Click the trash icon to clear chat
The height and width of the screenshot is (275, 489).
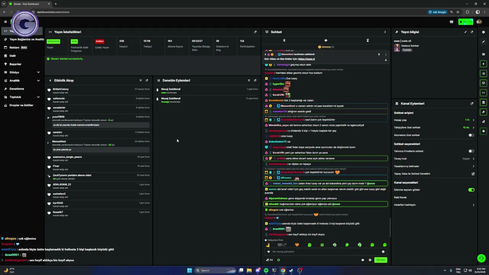pyautogui.click(x=284, y=40)
